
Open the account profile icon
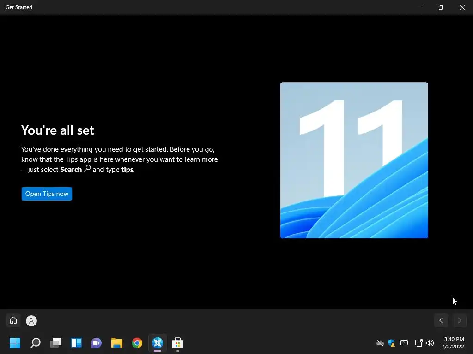pos(31,321)
